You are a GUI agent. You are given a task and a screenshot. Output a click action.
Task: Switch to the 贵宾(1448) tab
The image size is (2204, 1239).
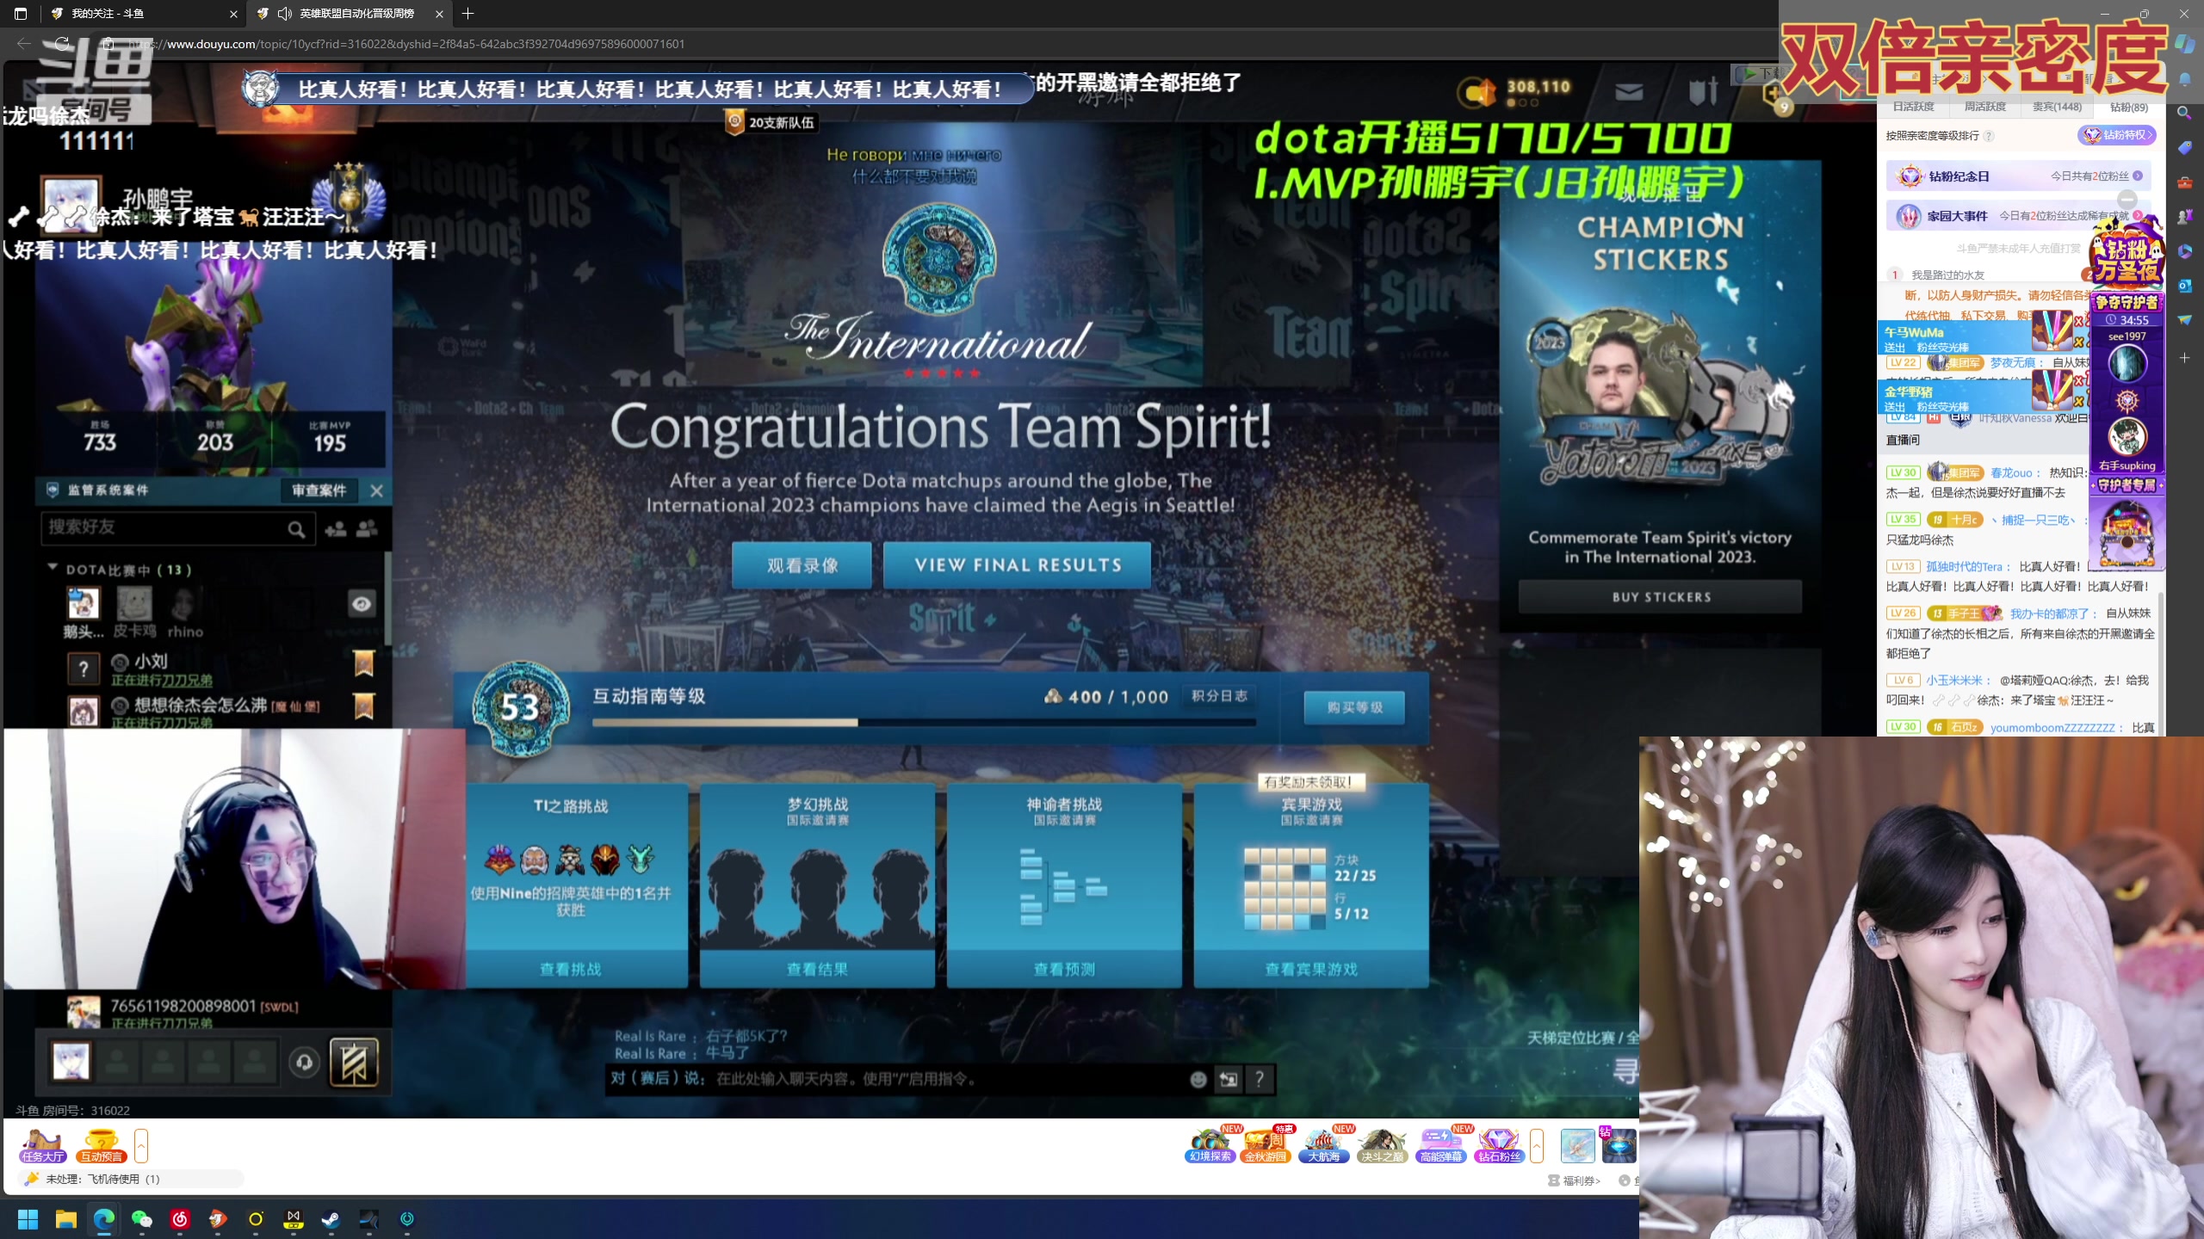point(2057,107)
